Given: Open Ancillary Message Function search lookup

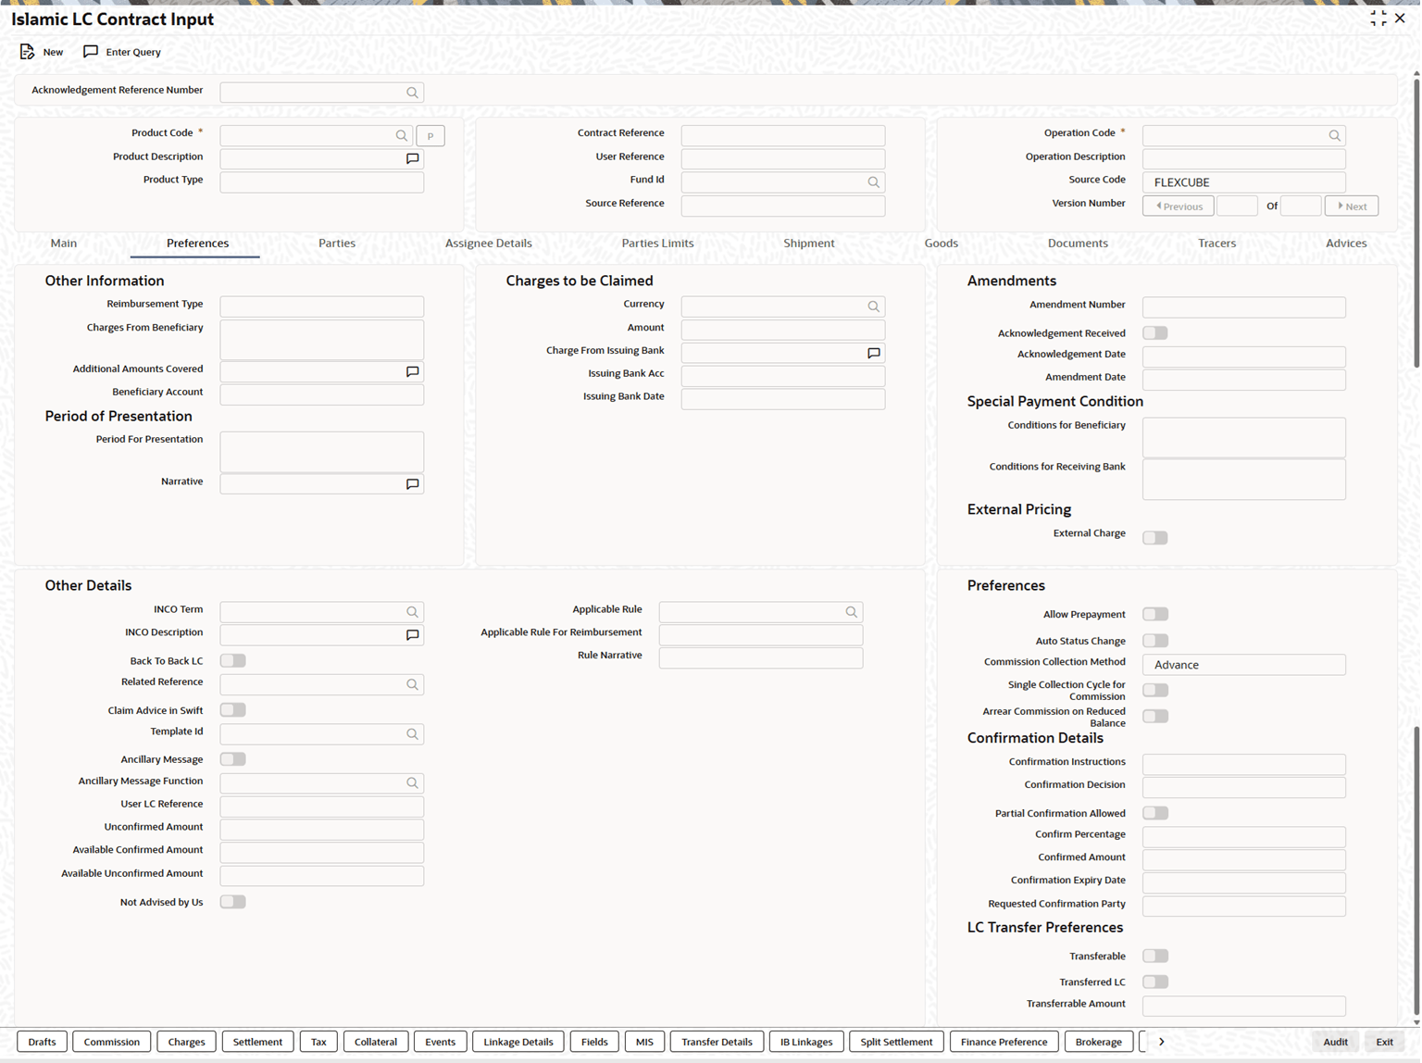Looking at the screenshot, I should (412, 783).
